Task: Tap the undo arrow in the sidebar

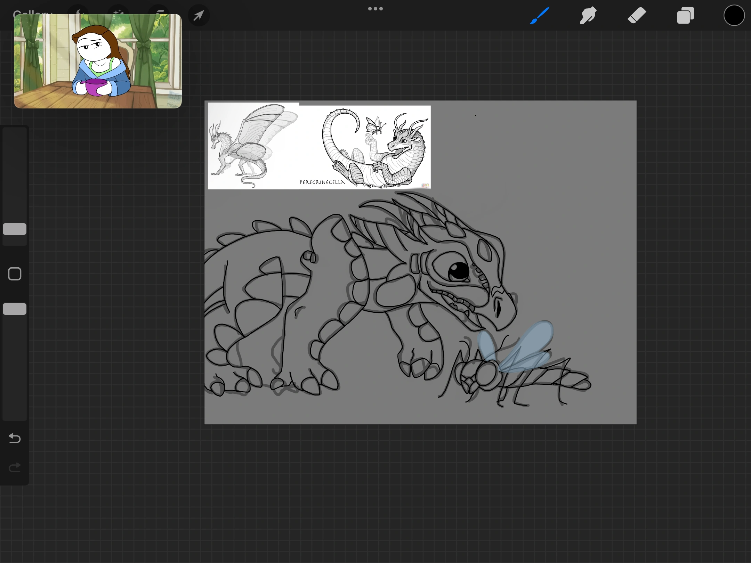Action: pyautogui.click(x=14, y=439)
